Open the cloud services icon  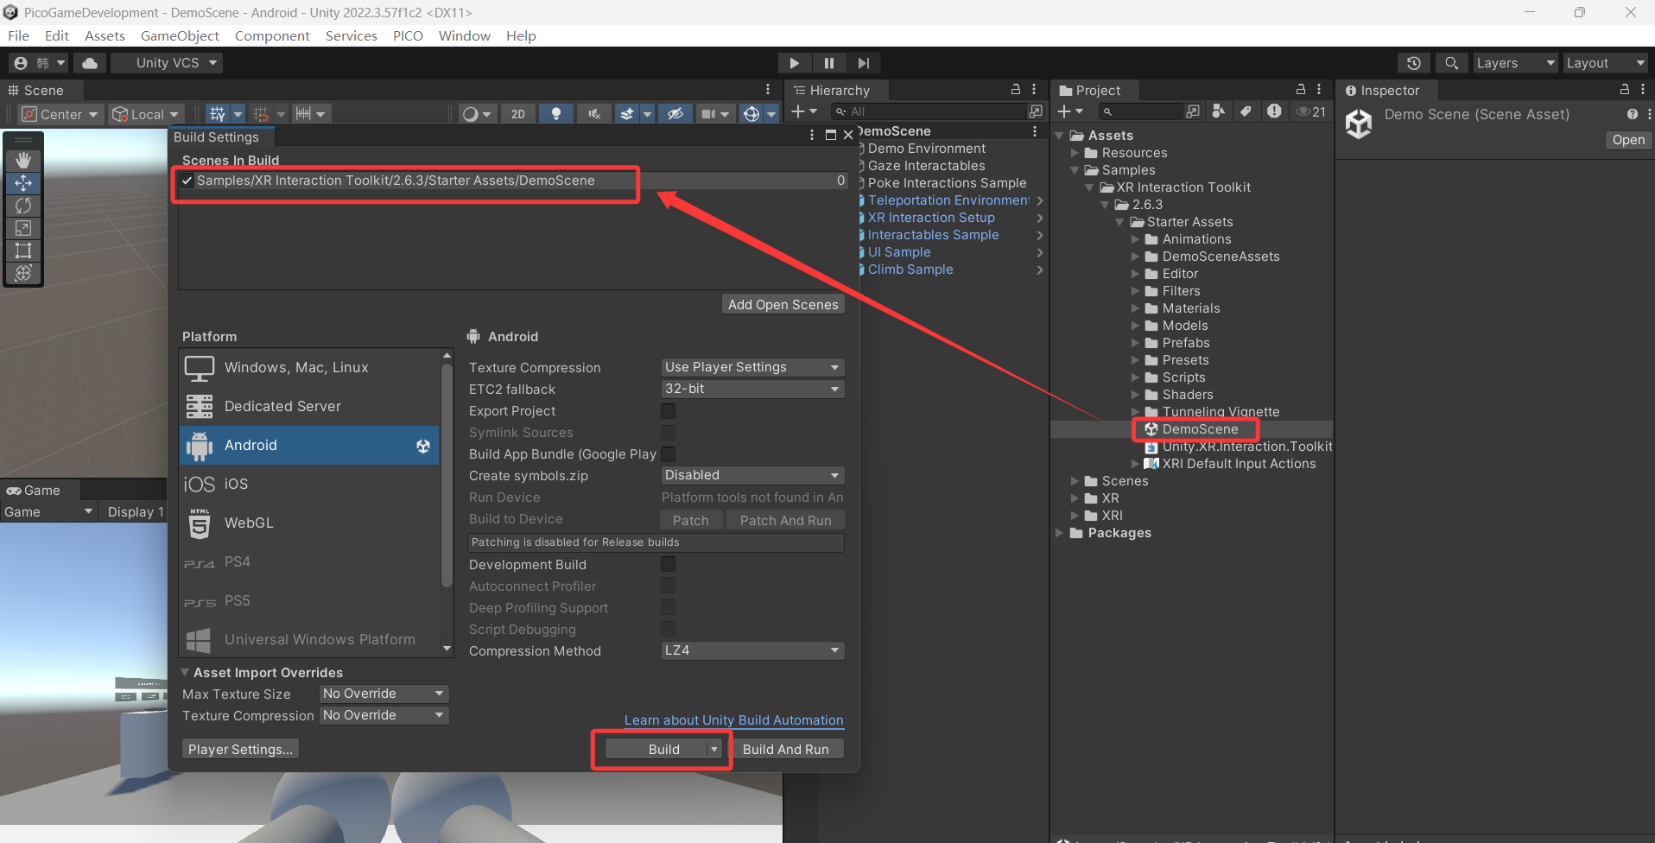tap(90, 63)
